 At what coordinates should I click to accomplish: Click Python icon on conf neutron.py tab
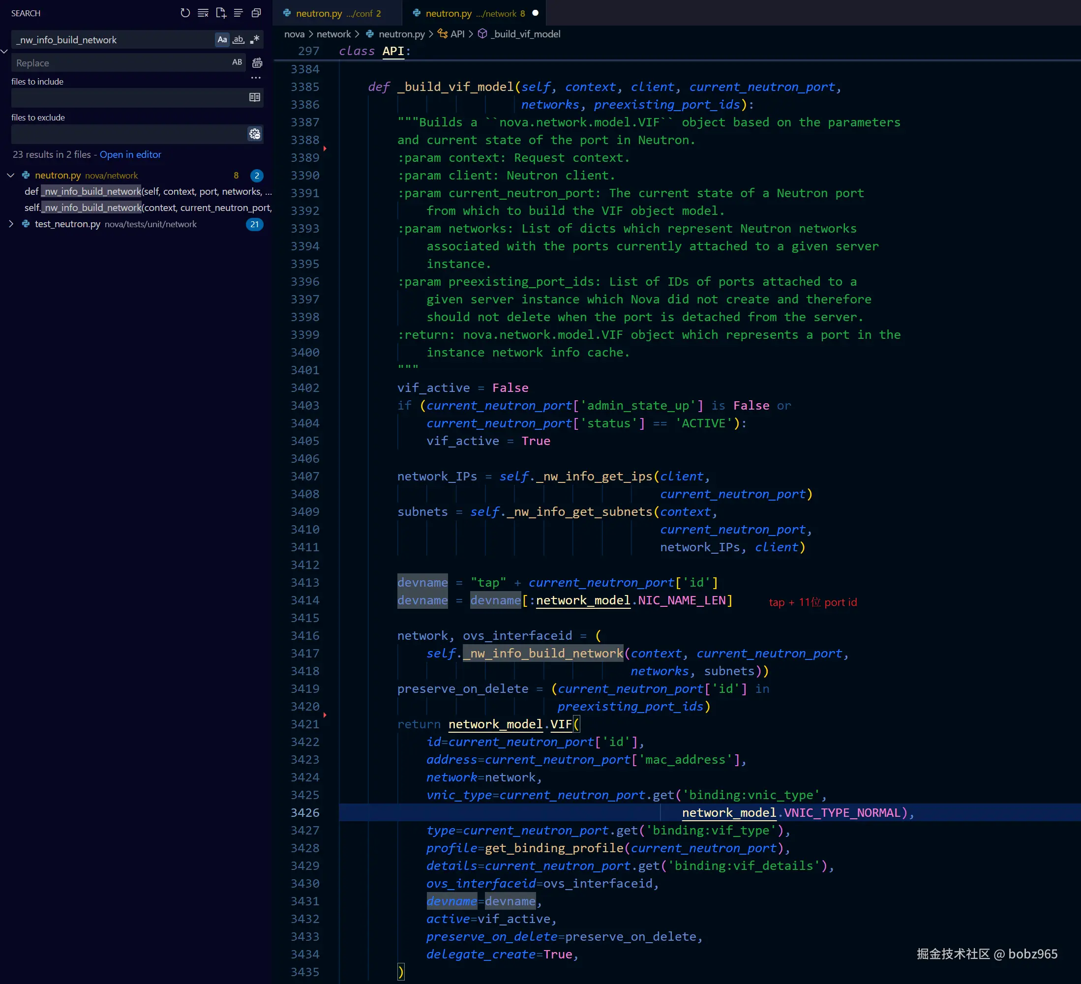point(287,13)
